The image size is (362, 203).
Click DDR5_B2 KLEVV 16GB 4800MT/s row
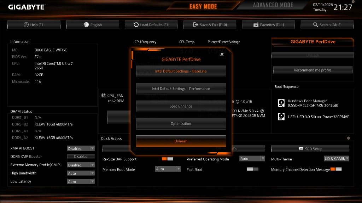click(x=42, y=124)
